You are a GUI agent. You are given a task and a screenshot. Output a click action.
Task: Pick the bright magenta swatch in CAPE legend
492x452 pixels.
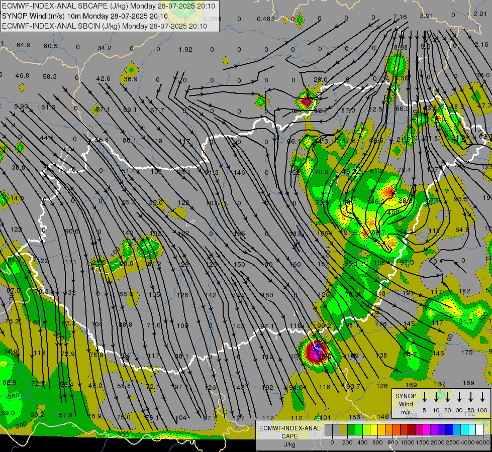pos(427,429)
